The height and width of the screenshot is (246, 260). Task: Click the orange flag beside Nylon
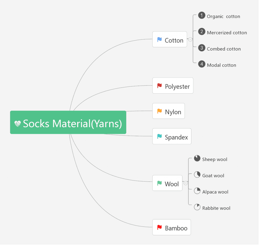[159, 111]
